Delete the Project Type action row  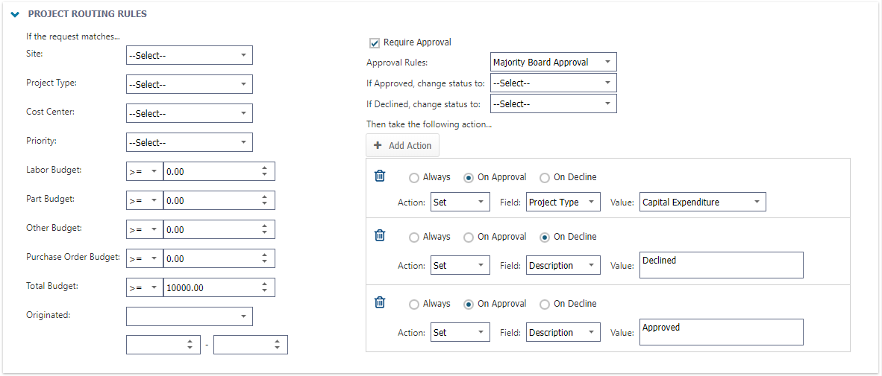coord(380,176)
